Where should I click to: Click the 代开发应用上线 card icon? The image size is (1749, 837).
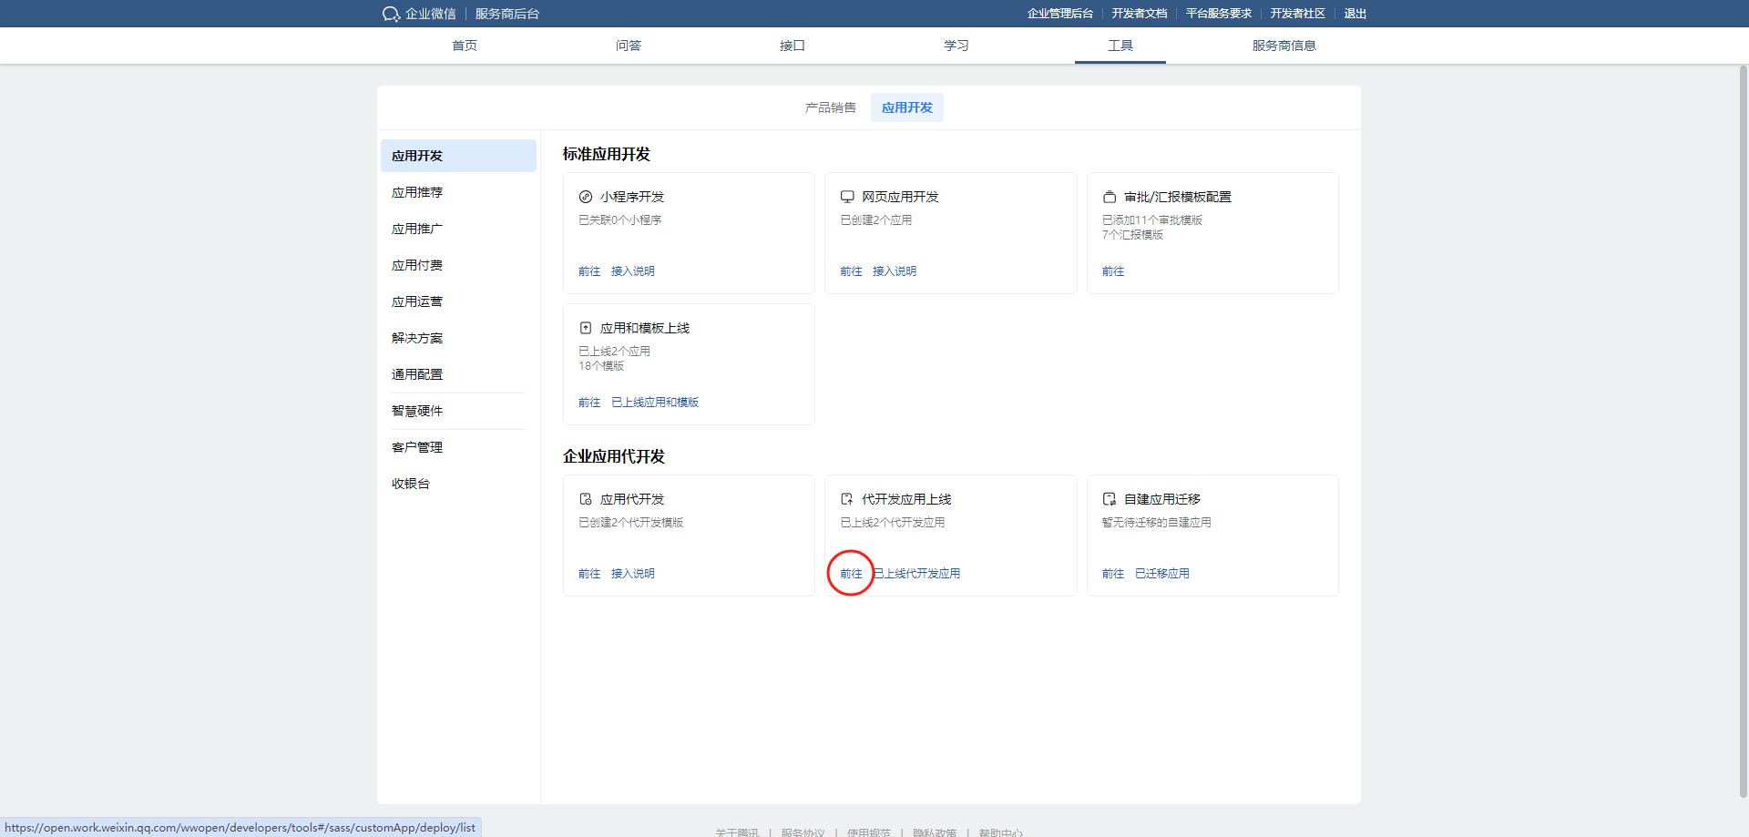click(x=847, y=499)
